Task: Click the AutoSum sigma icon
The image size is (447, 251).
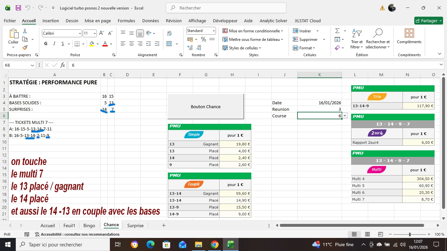Action: pos(337,31)
